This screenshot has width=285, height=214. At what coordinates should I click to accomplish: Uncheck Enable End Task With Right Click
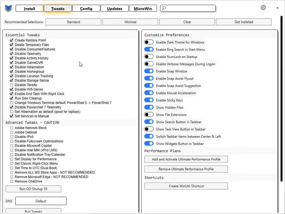12,94
